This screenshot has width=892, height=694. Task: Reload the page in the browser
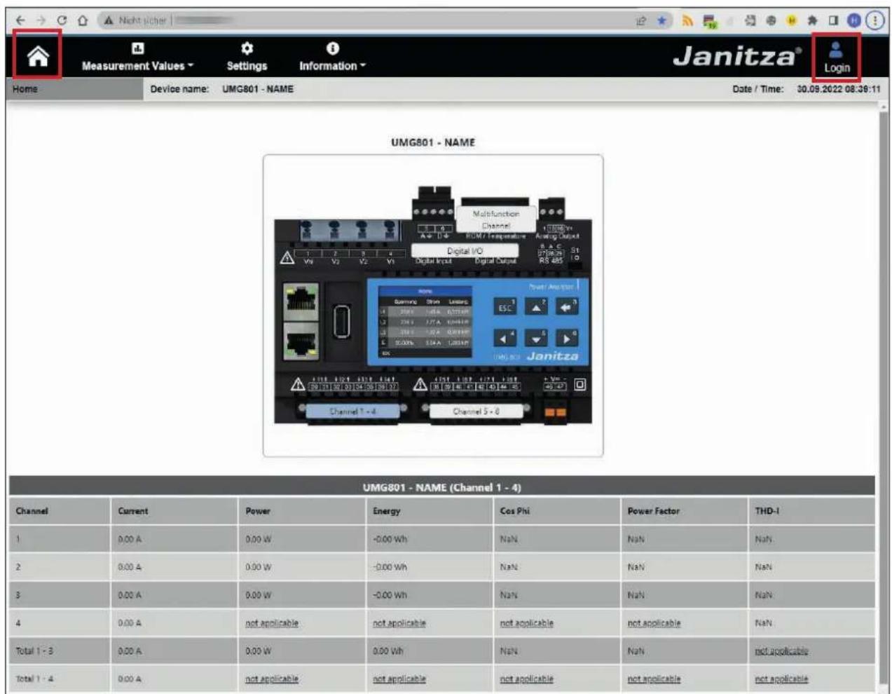click(62, 20)
